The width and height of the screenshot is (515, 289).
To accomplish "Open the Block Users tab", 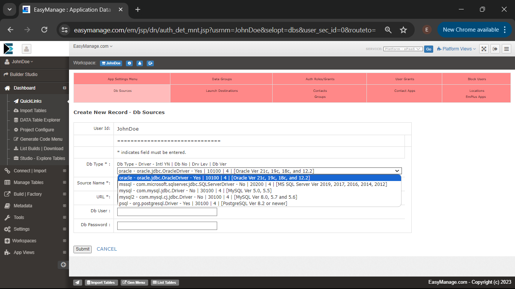I will click(x=477, y=79).
